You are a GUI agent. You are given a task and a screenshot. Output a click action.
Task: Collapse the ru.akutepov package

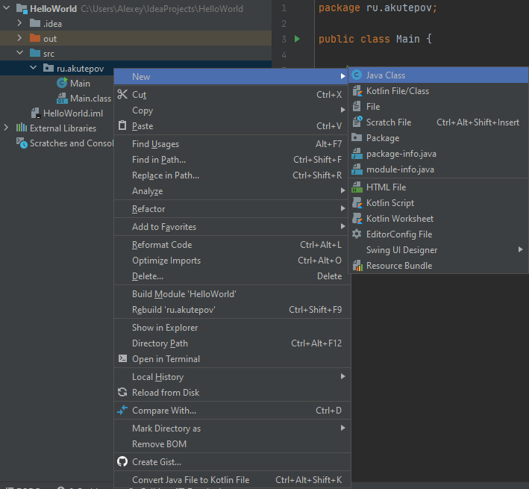click(34, 67)
